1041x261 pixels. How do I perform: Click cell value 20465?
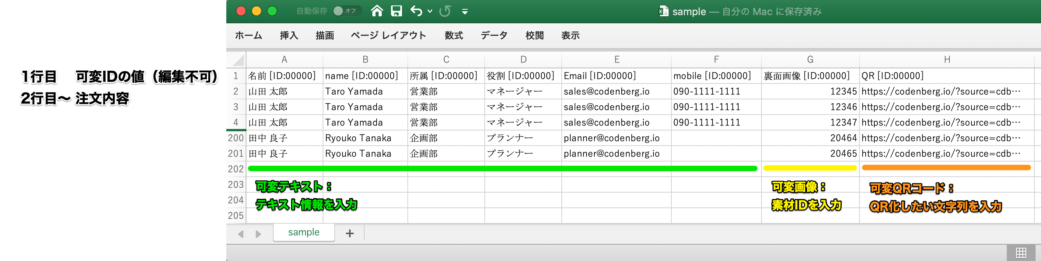coord(810,153)
